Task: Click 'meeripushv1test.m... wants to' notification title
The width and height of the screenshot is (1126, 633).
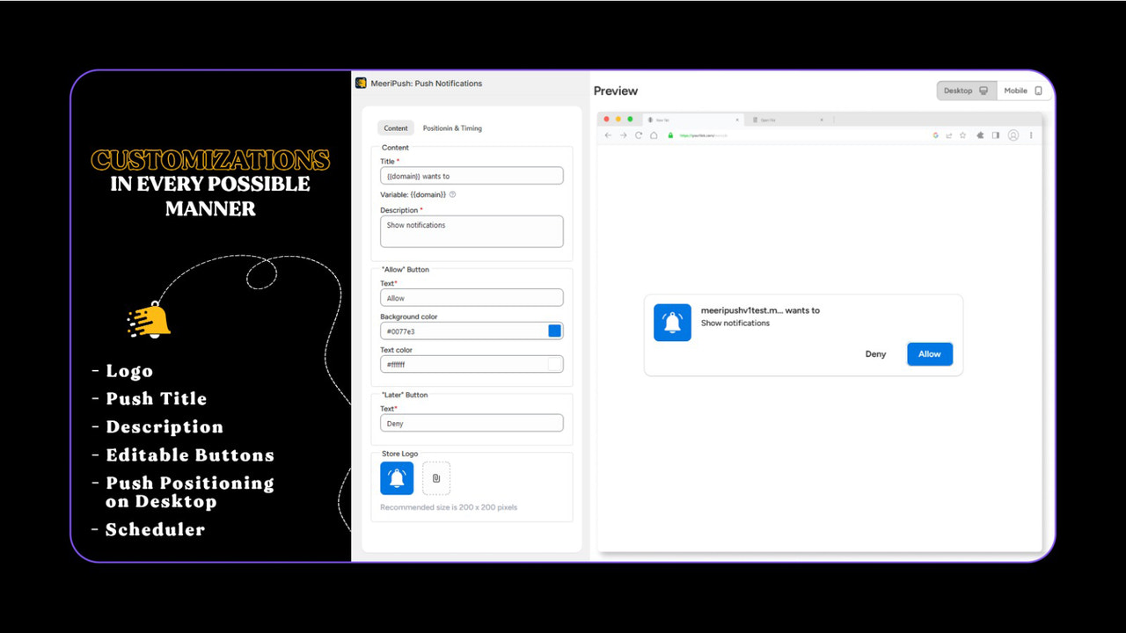Action: [x=760, y=310]
